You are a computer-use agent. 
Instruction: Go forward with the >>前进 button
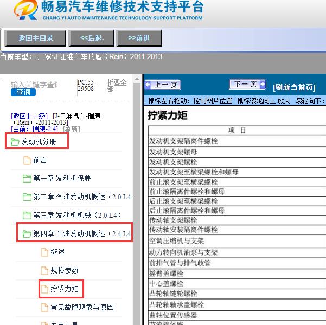(x=139, y=38)
